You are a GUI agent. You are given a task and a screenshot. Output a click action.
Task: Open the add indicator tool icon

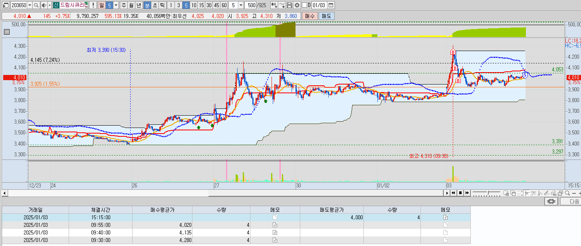click(274, 5)
